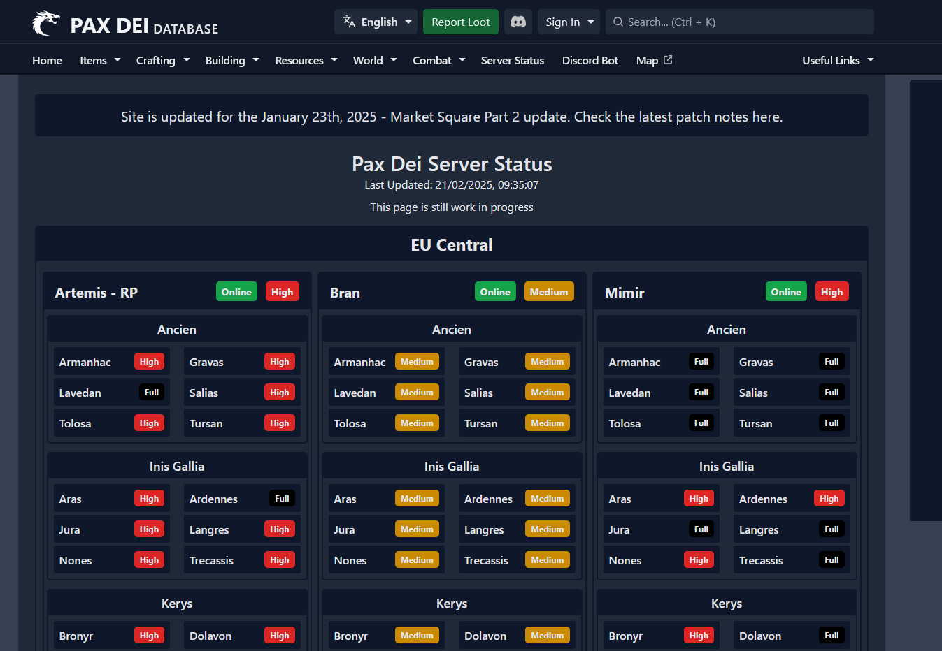Click Salias row under Mimir
Screen dimensions: 942x651
pyautogui.click(x=792, y=393)
